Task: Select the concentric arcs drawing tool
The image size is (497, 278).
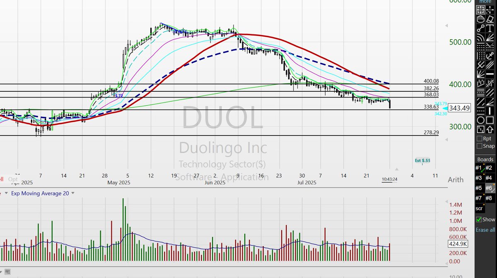Action: point(480,38)
